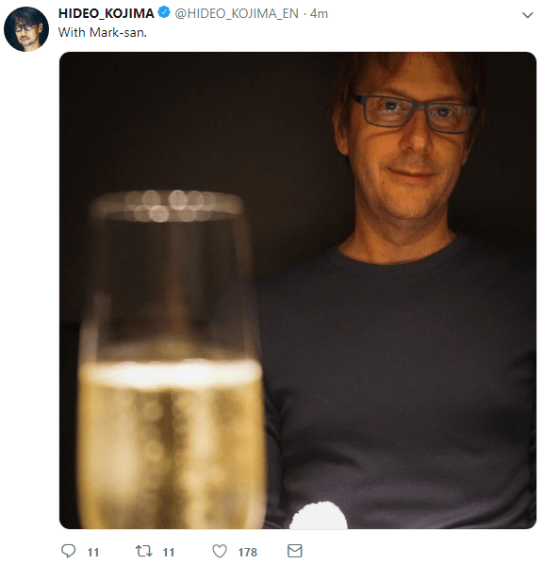Screen dimensions: 544x564
Task: Open the reply speech bubble icon
Action: (x=68, y=551)
